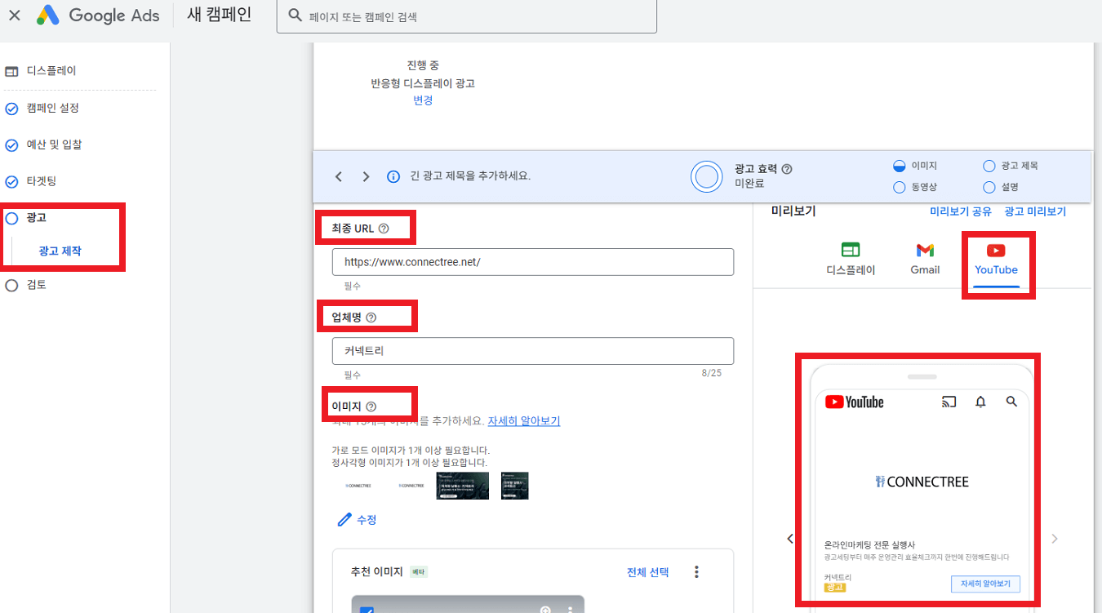This screenshot has width=1102, height=613.
Task: Click the Google Ads logo
Action: click(x=98, y=16)
